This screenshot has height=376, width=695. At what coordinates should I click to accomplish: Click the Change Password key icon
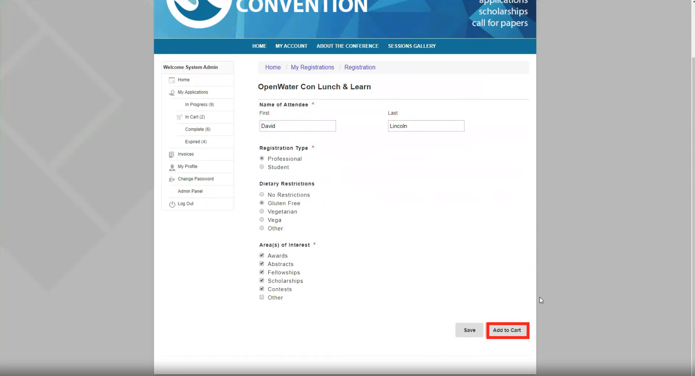coord(172,179)
